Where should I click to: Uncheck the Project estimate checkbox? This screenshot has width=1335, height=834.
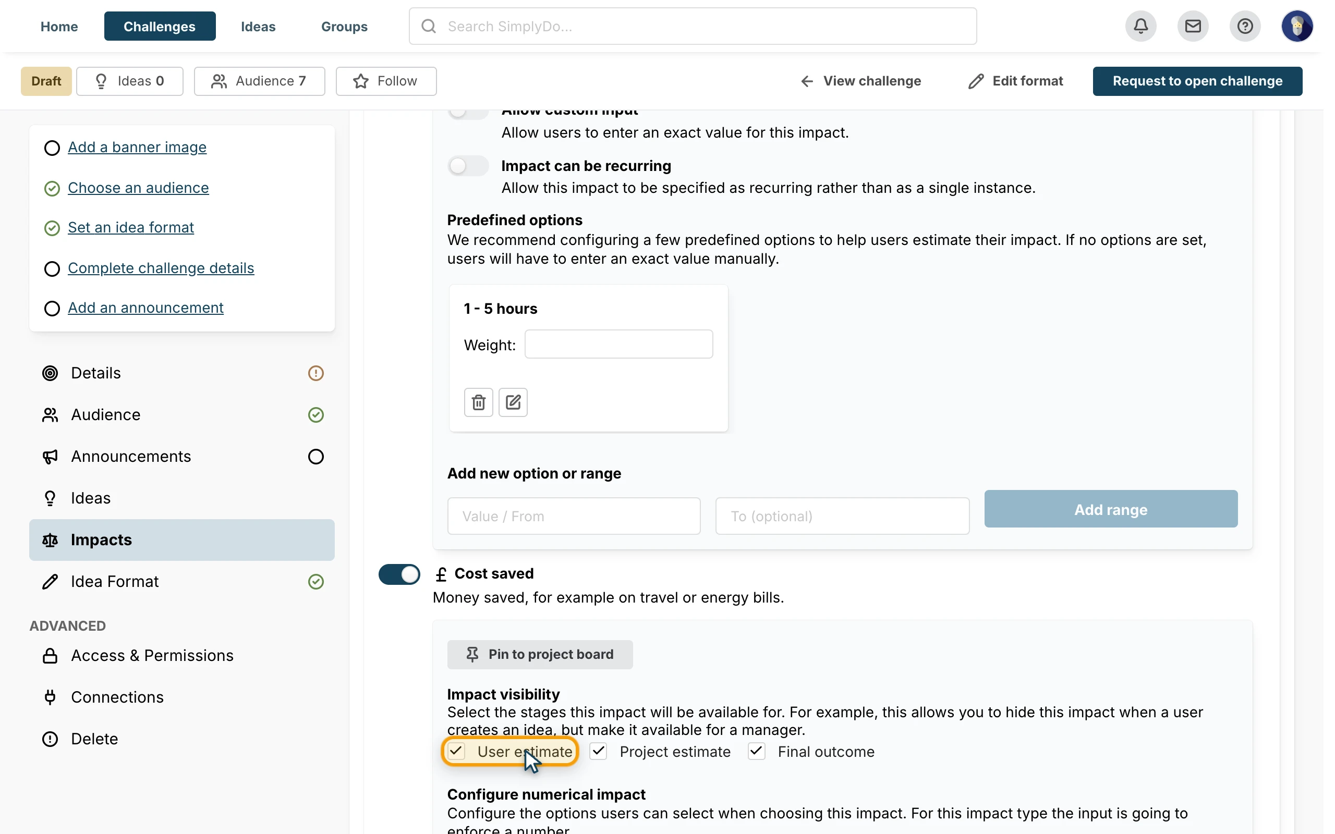[x=599, y=751]
